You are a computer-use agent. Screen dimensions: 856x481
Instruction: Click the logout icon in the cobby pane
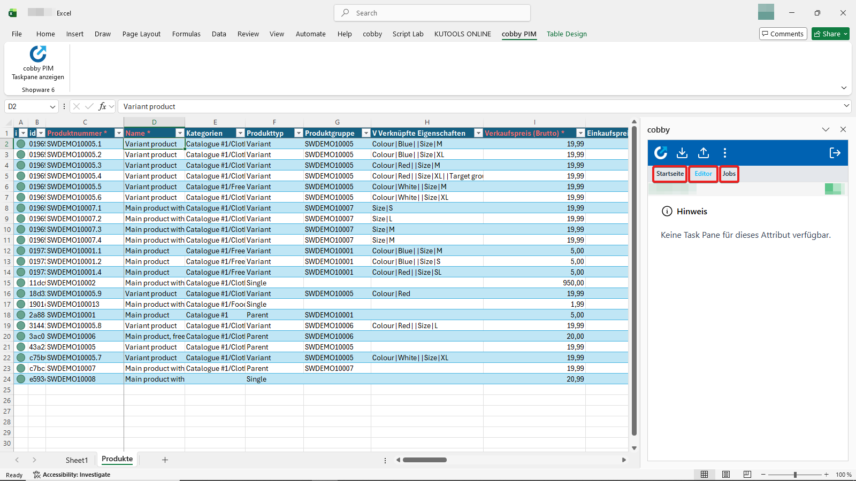(x=835, y=153)
